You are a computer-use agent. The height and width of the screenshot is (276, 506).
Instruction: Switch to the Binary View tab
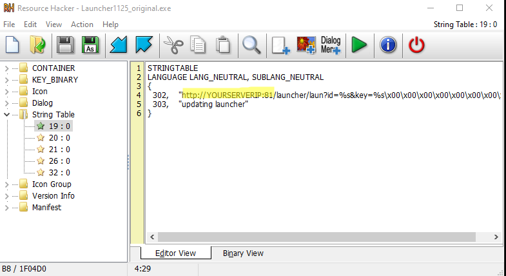(243, 253)
